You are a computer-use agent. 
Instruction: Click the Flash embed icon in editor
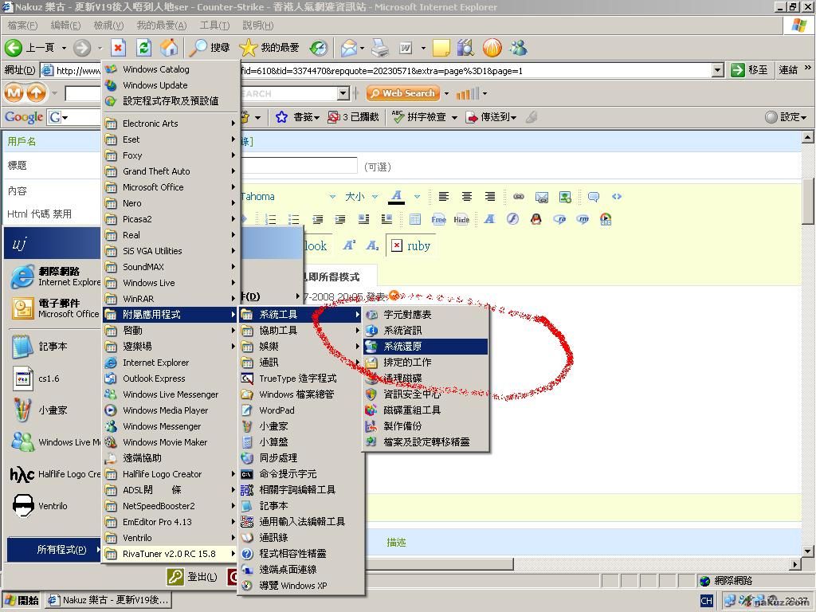[x=512, y=219]
